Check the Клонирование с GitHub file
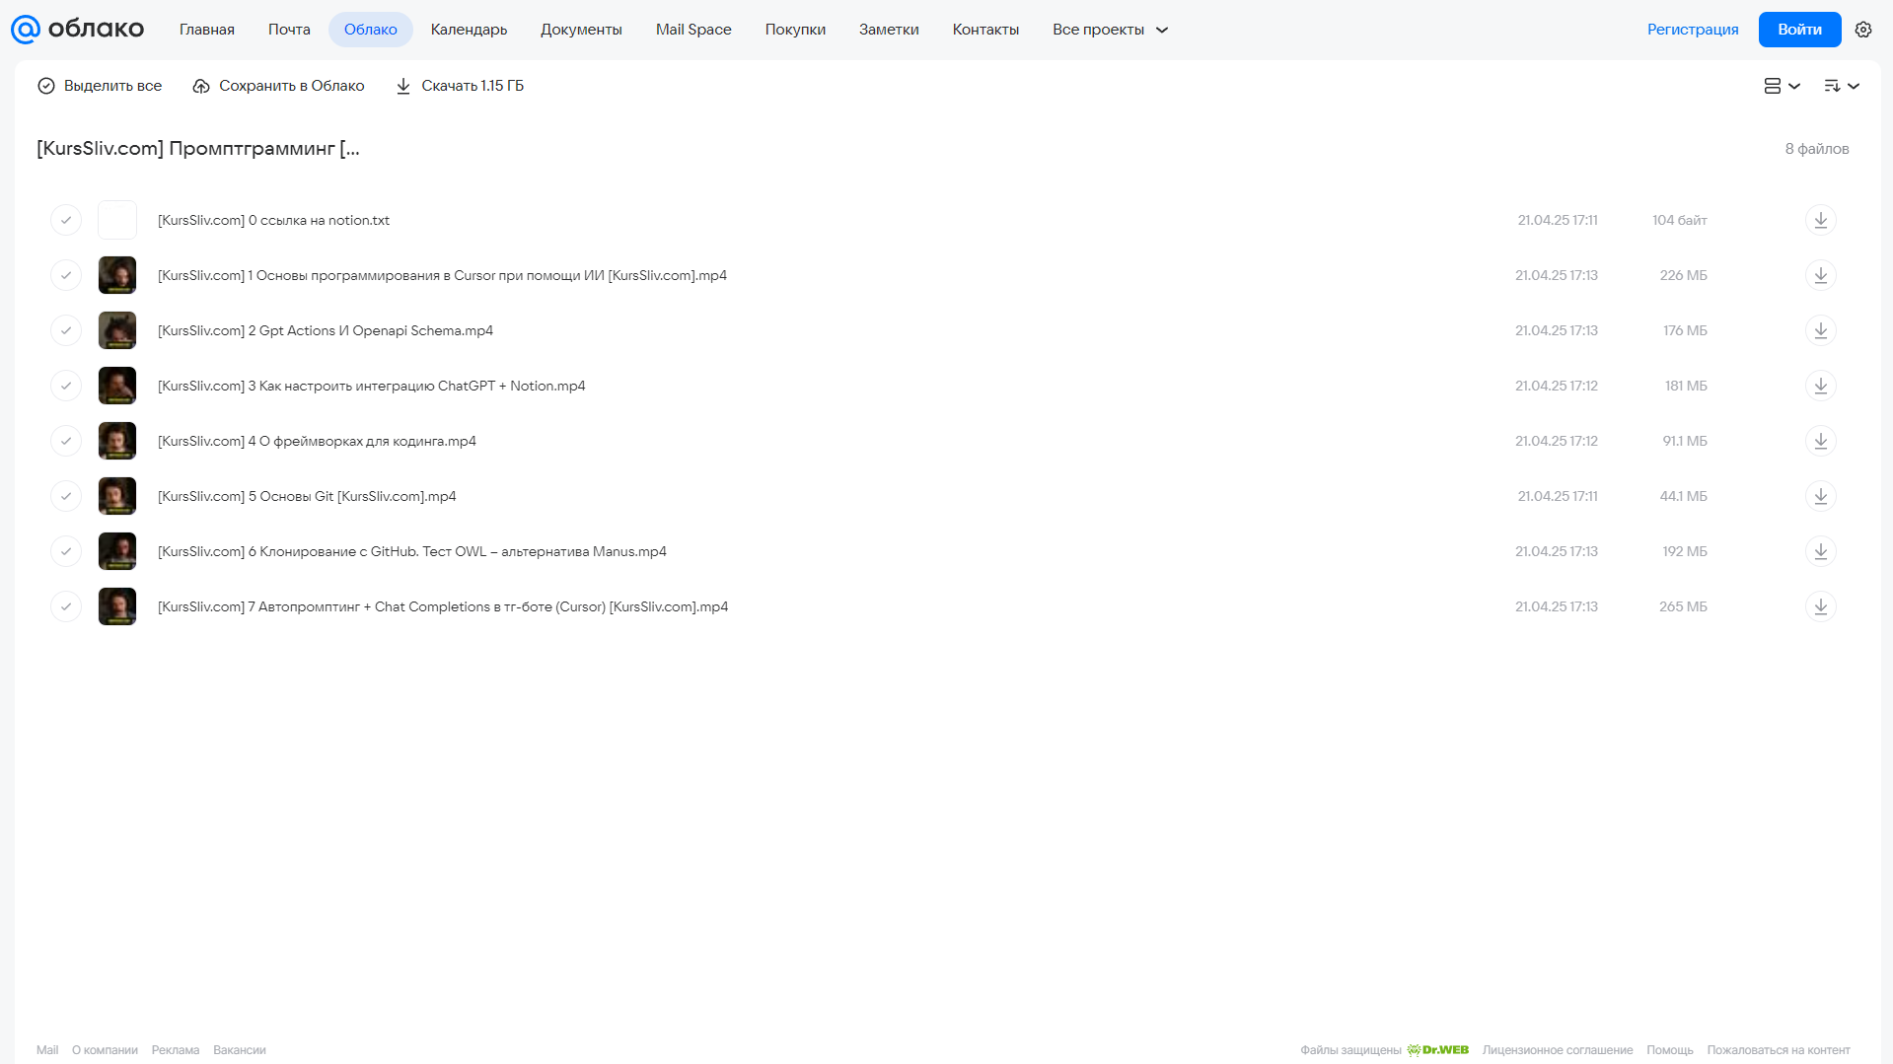This screenshot has width=1893, height=1064. 66,551
